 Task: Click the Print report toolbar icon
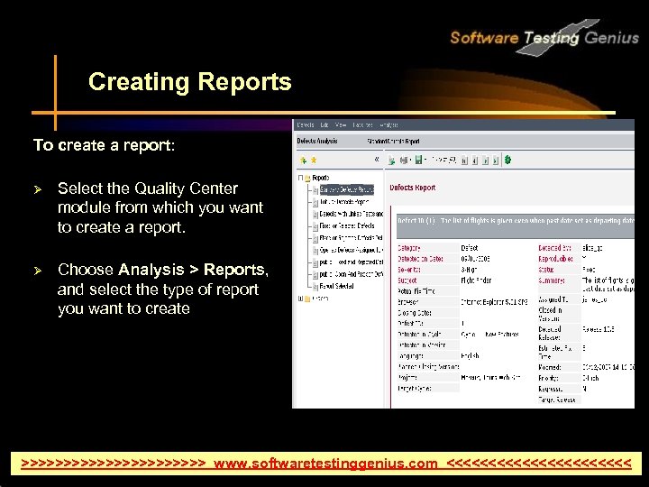point(404,160)
